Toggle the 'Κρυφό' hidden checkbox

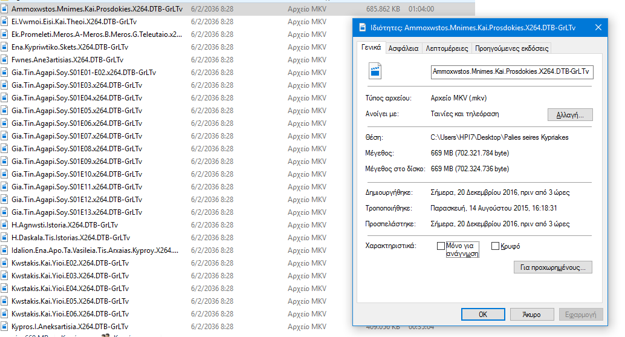(495, 246)
